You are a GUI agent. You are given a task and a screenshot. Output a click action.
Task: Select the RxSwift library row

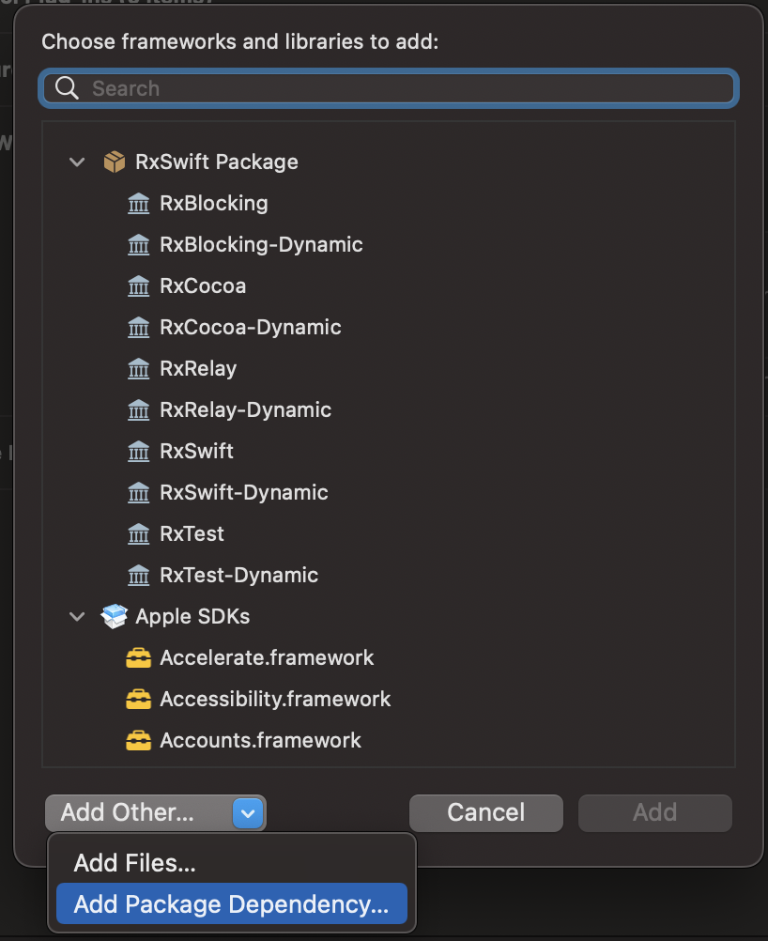(x=389, y=452)
